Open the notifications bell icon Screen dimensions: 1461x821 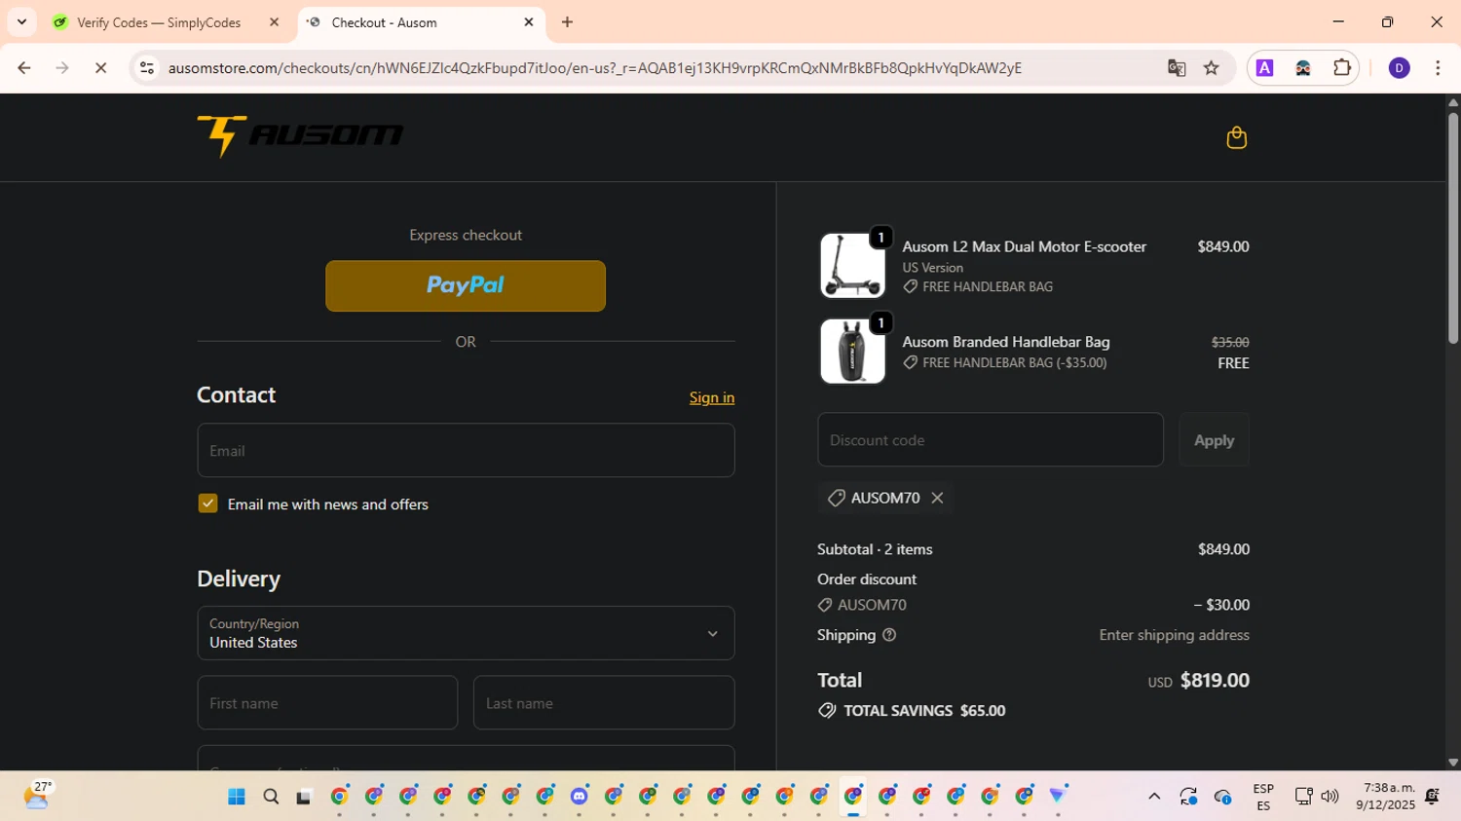click(x=1432, y=797)
